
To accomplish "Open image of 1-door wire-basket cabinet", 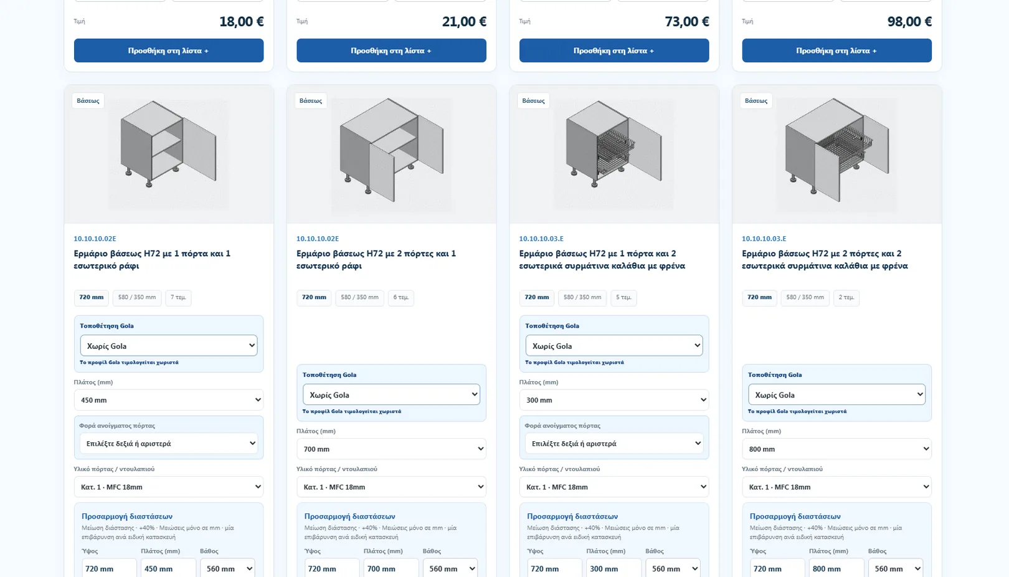I will tap(614, 154).
